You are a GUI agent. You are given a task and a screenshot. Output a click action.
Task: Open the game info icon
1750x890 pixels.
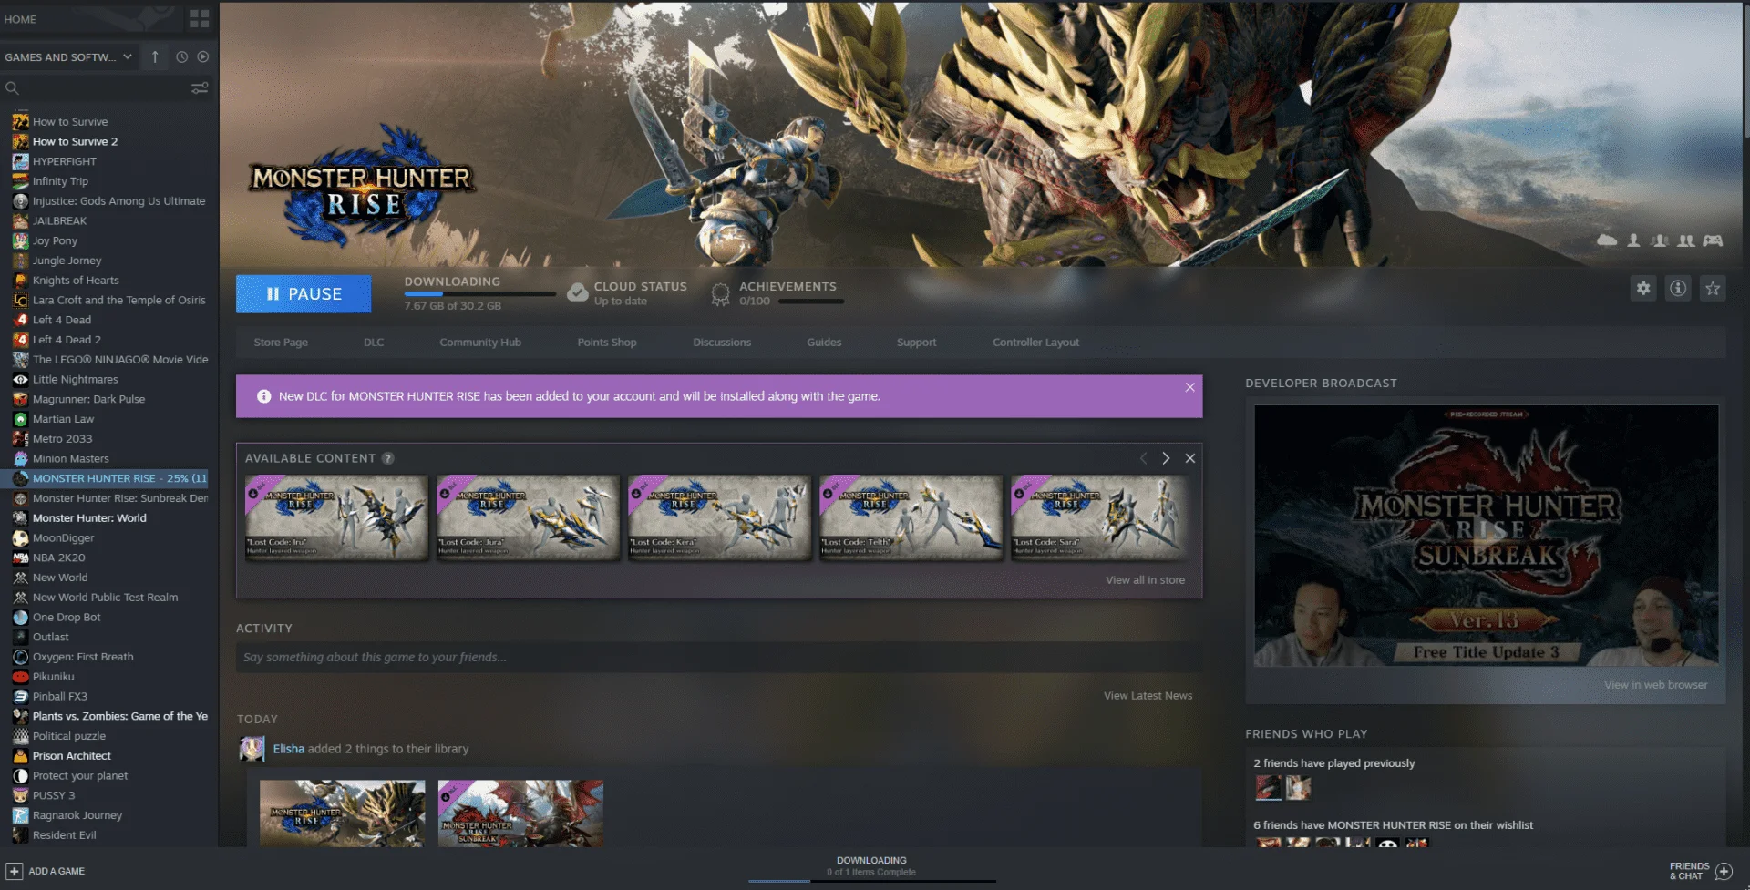tap(1678, 289)
